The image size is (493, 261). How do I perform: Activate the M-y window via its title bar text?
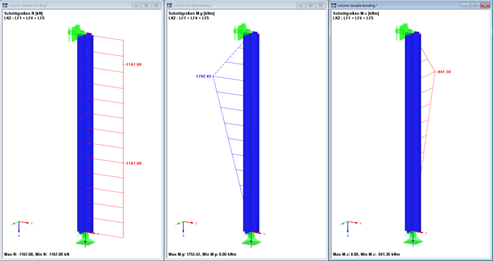pos(193,6)
